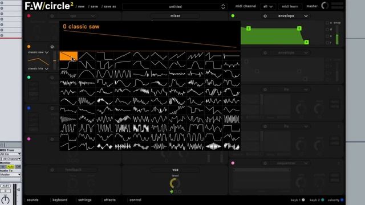Click '/ save' to save the preset
Image resolution: width=365 pixels, height=205 pixels.
tap(93, 6)
